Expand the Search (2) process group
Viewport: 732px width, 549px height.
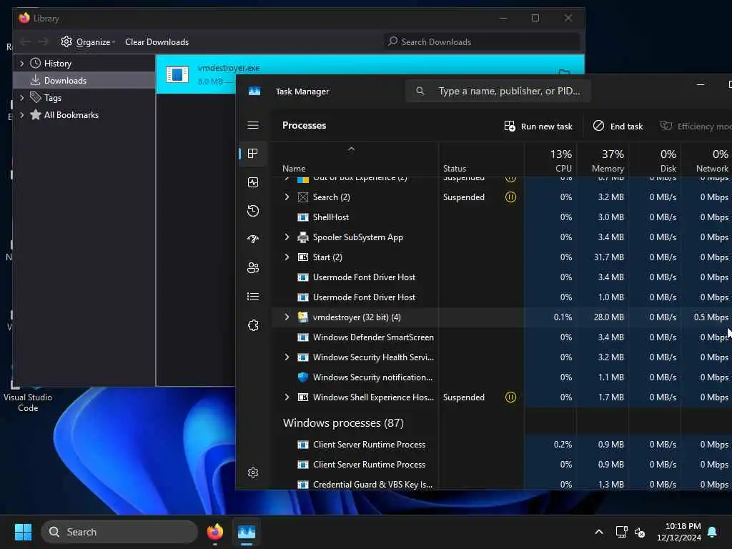287,197
